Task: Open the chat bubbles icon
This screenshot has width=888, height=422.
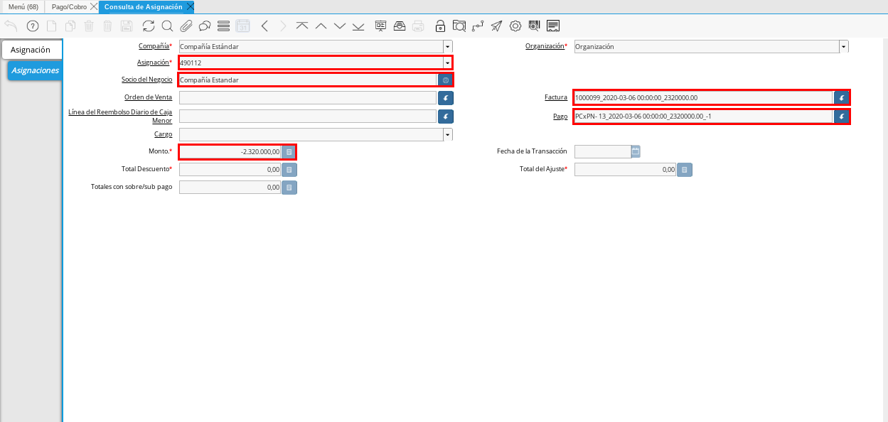Action: click(x=205, y=26)
